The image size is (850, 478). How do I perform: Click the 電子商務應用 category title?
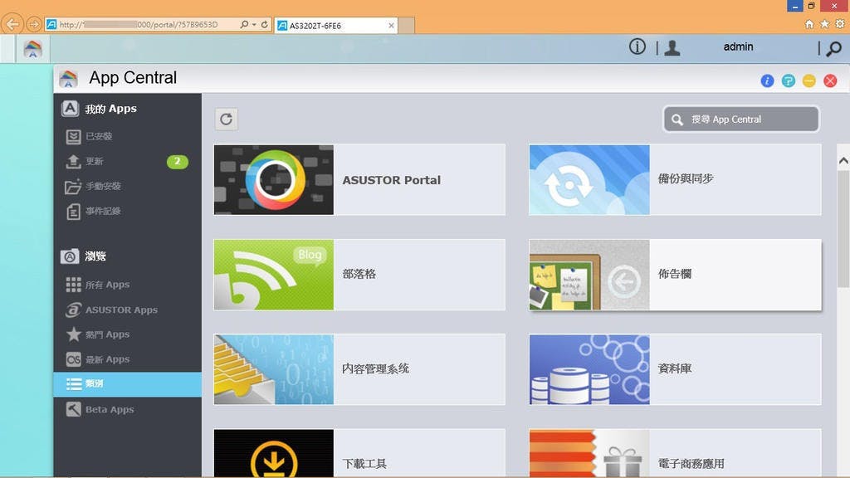point(691,463)
